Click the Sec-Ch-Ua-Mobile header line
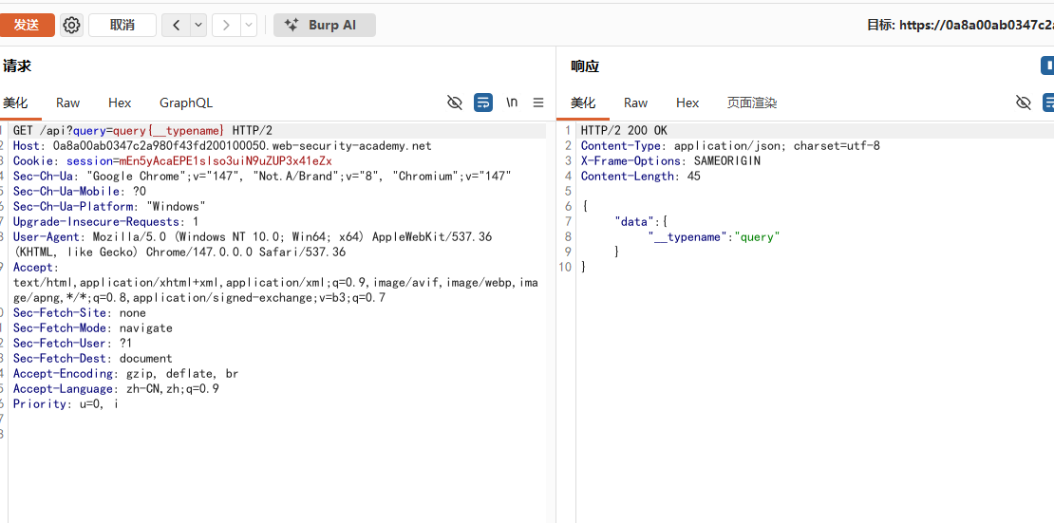The height and width of the screenshot is (523, 1054). pyautogui.click(x=80, y=192)
